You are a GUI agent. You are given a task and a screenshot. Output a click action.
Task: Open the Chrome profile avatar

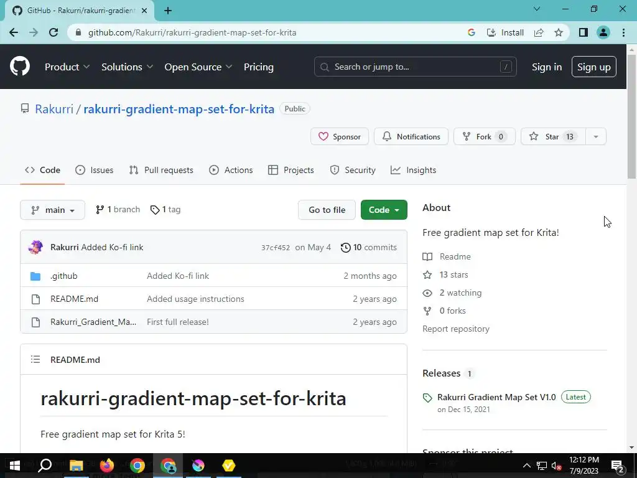pos(603,32)
